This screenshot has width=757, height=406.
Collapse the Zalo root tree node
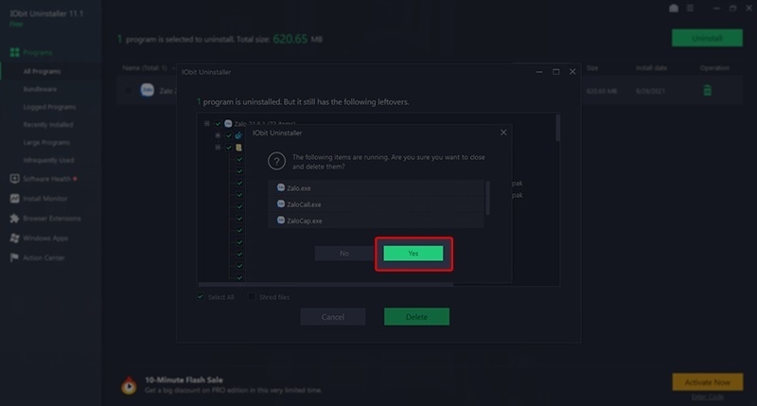pos(205,123)
